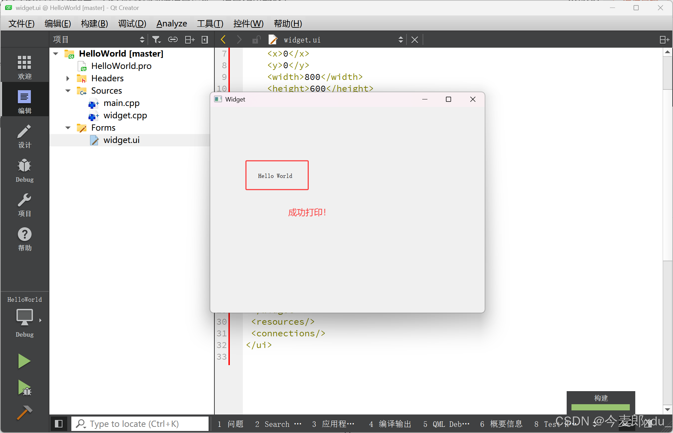This screenshot has width=673, height=433.
Task: Collapse the Sources folder
Action: pos(68,91)
